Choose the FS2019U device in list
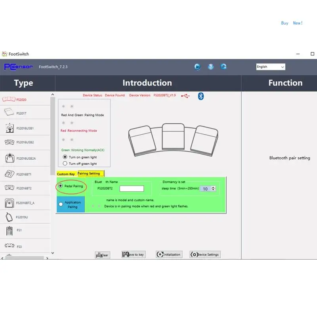The image size is (317, 317). tap(25, 217)
